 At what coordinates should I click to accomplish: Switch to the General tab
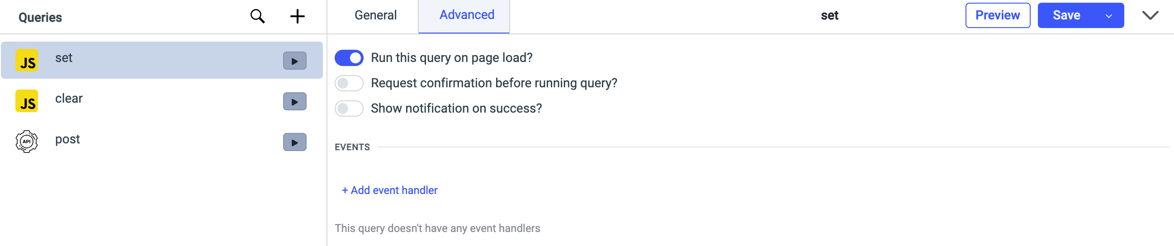[375, 15]
